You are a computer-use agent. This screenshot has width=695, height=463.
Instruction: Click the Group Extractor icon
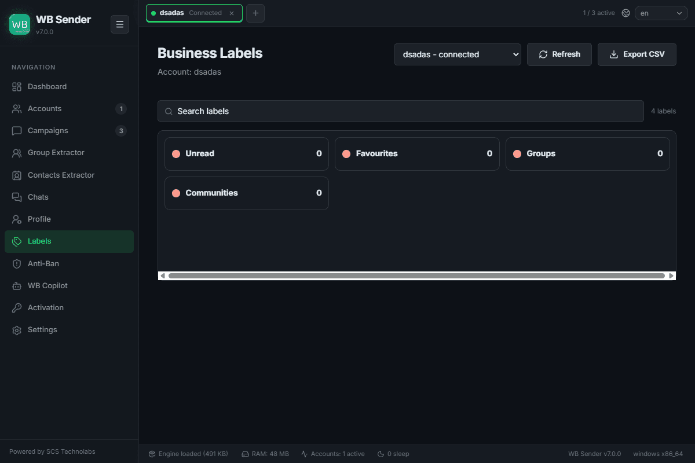[x=17, y=153]
